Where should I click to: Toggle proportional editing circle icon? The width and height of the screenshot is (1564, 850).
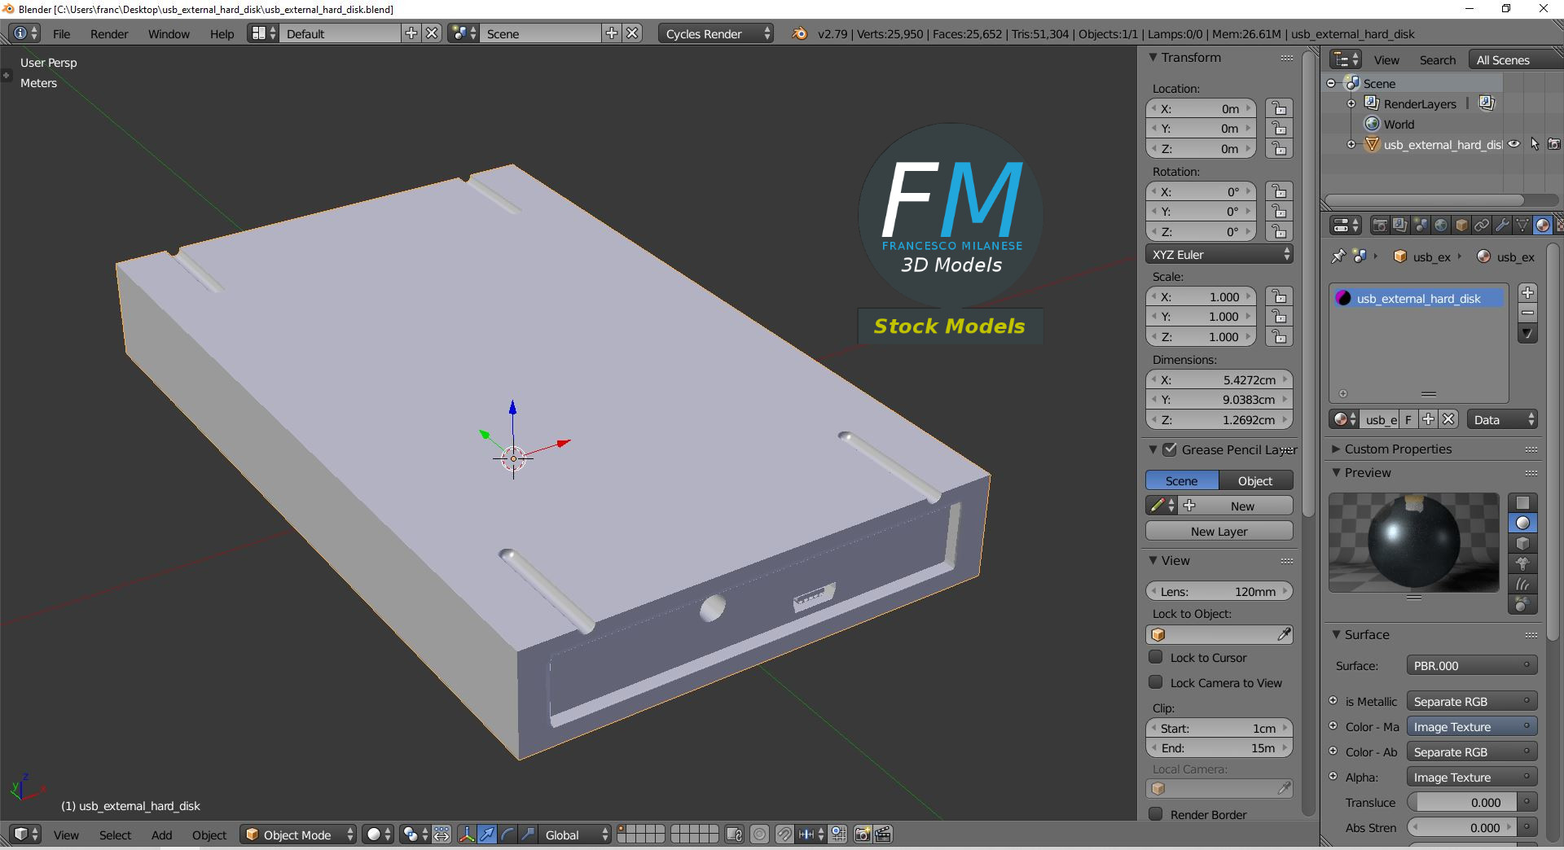(x=759, y=835)
